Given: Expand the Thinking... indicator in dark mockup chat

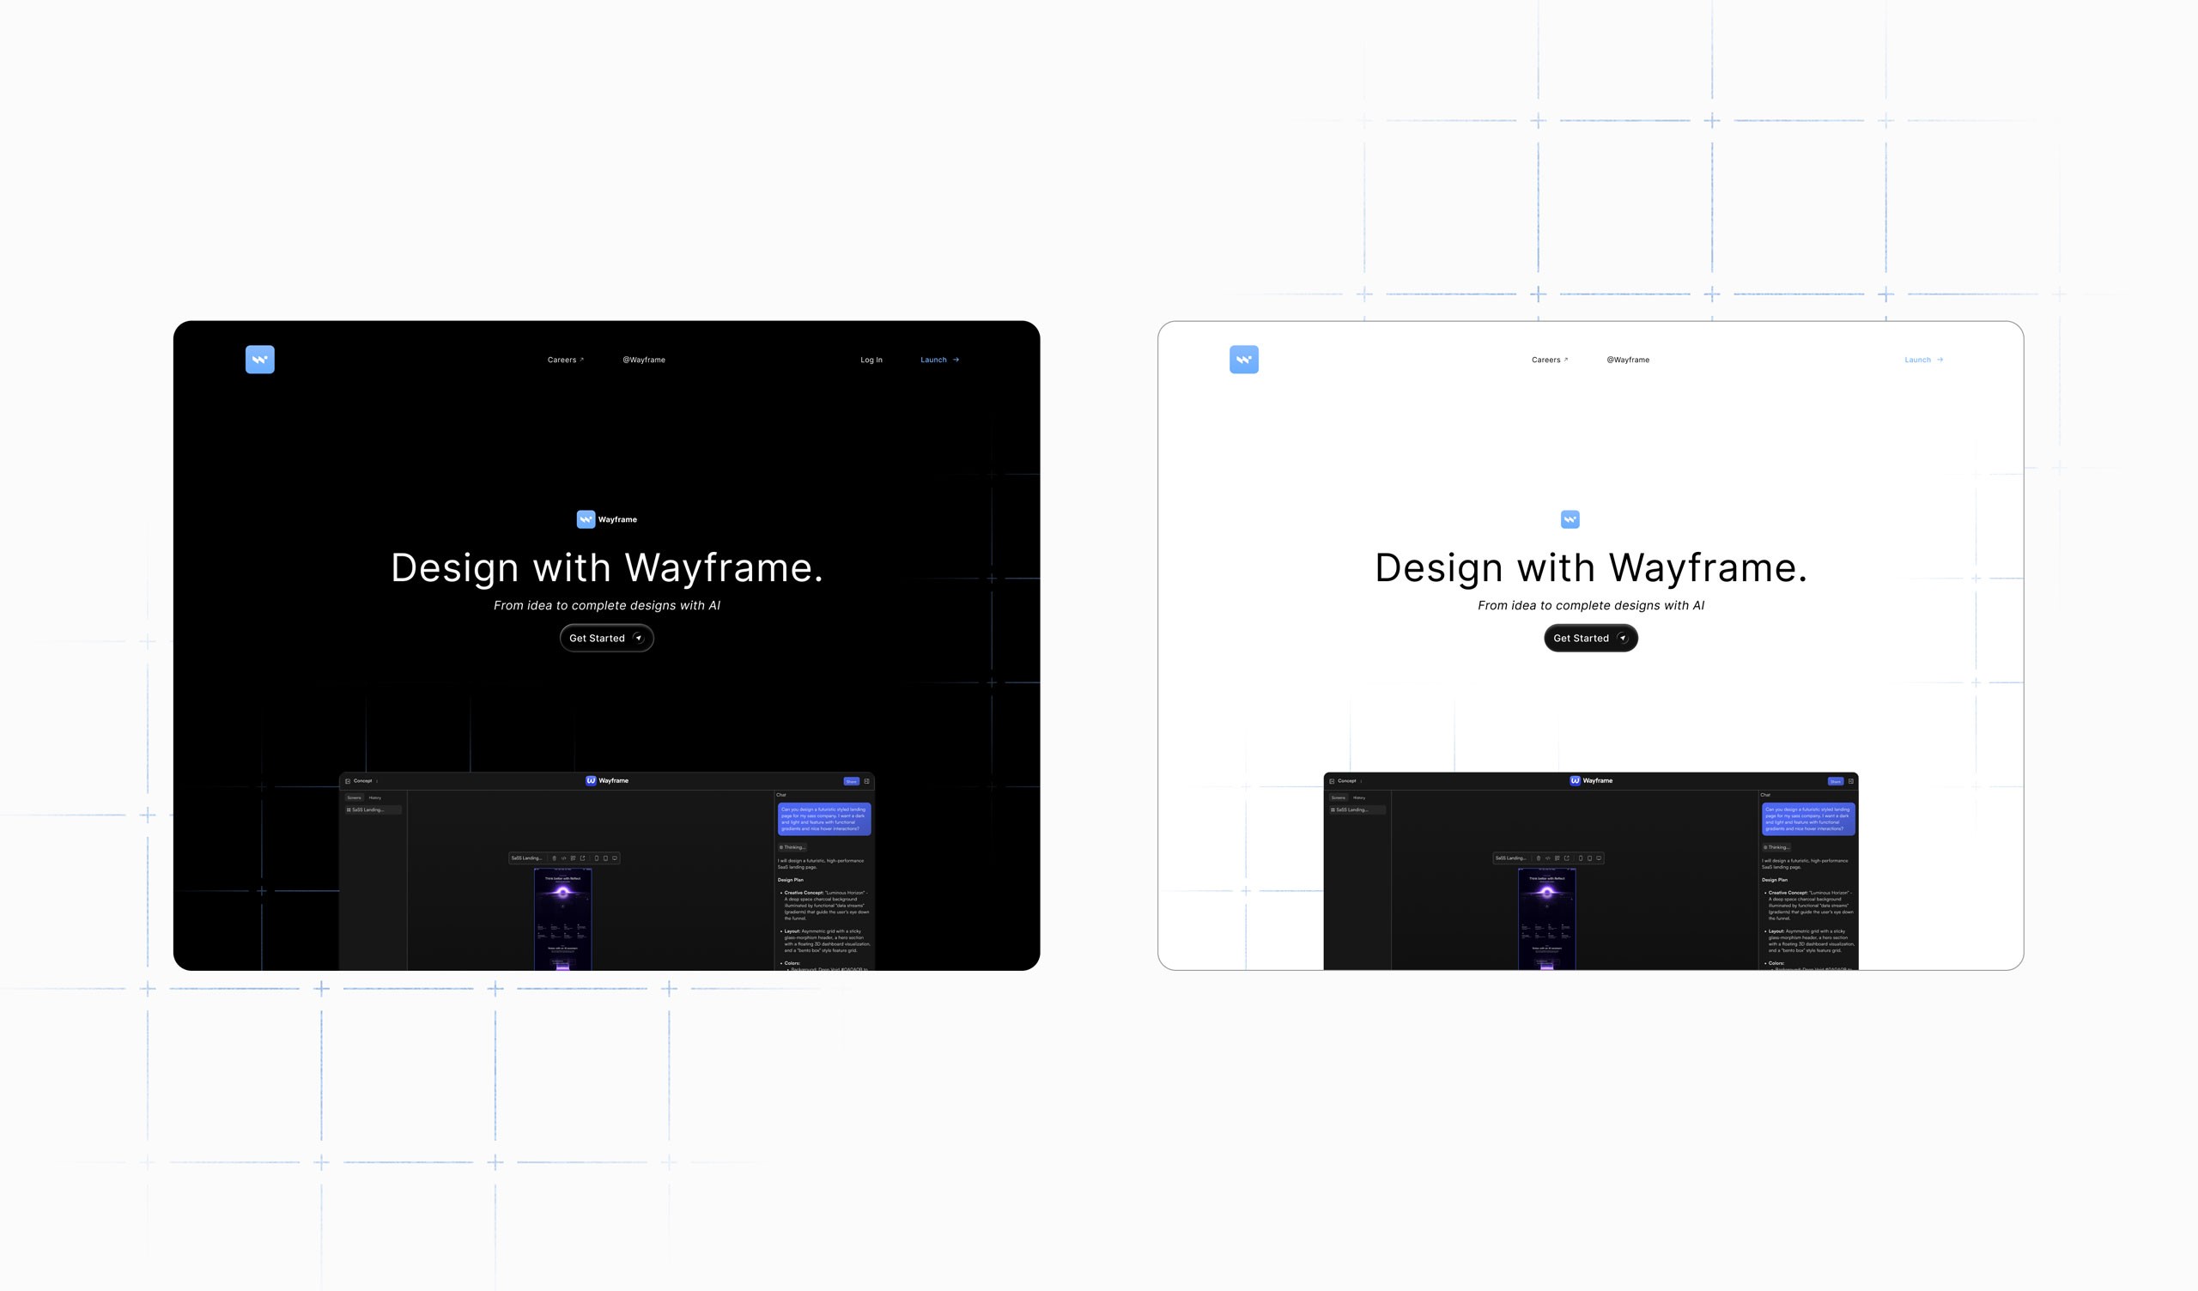Looking at the screenshot, I should point(792,847).
